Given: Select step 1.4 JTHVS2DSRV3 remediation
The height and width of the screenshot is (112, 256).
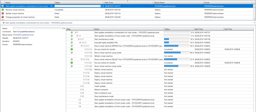Looking at the screenshot, I should pyautogui.click(x=160, y=107).
